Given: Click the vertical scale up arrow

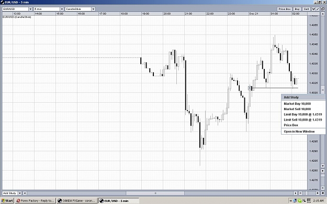Looking at the screenshot, I should click(x=323, y=14).
